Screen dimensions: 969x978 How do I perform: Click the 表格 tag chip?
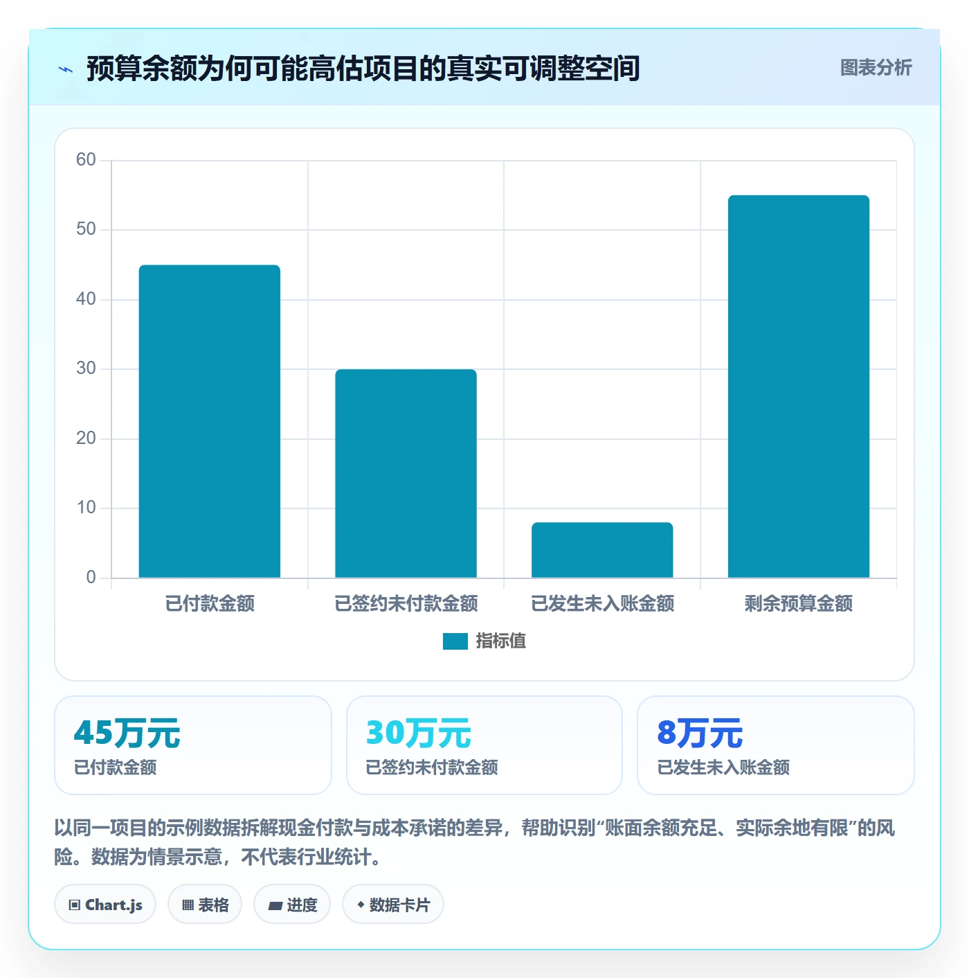[x=205, y=904]
